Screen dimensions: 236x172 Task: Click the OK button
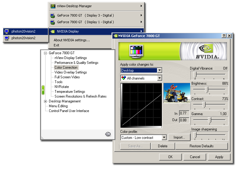coord(170,157)
